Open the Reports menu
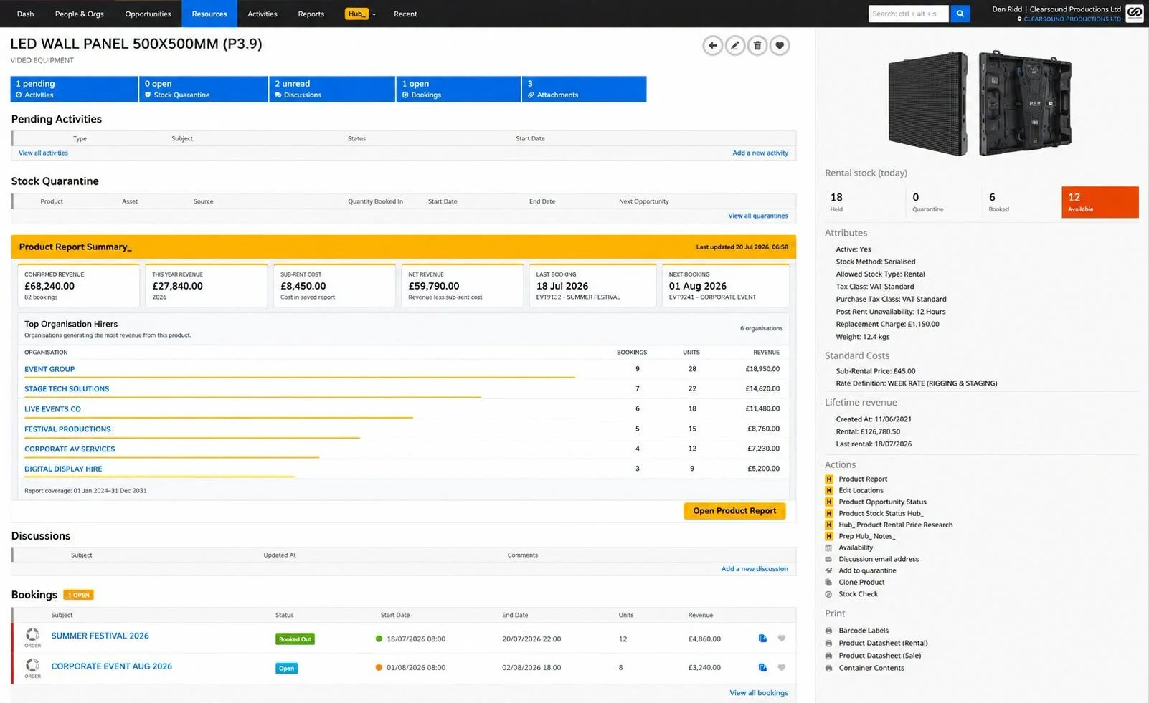The height and width of the screenshot is (703, 1149). pyautogui.click(x=311, y=14)
